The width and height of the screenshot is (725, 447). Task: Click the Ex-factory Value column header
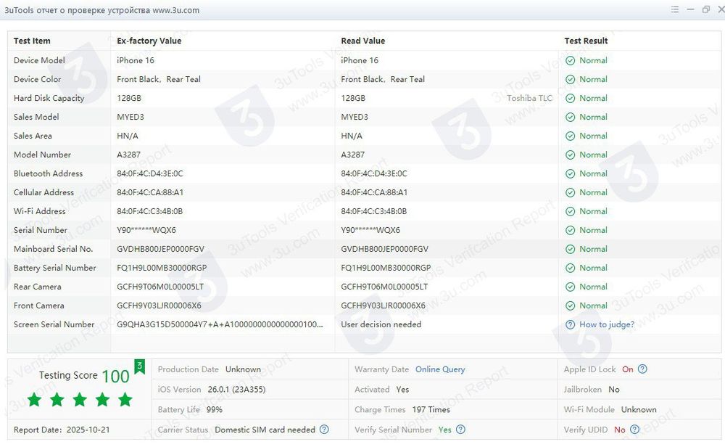click(149, 41)
